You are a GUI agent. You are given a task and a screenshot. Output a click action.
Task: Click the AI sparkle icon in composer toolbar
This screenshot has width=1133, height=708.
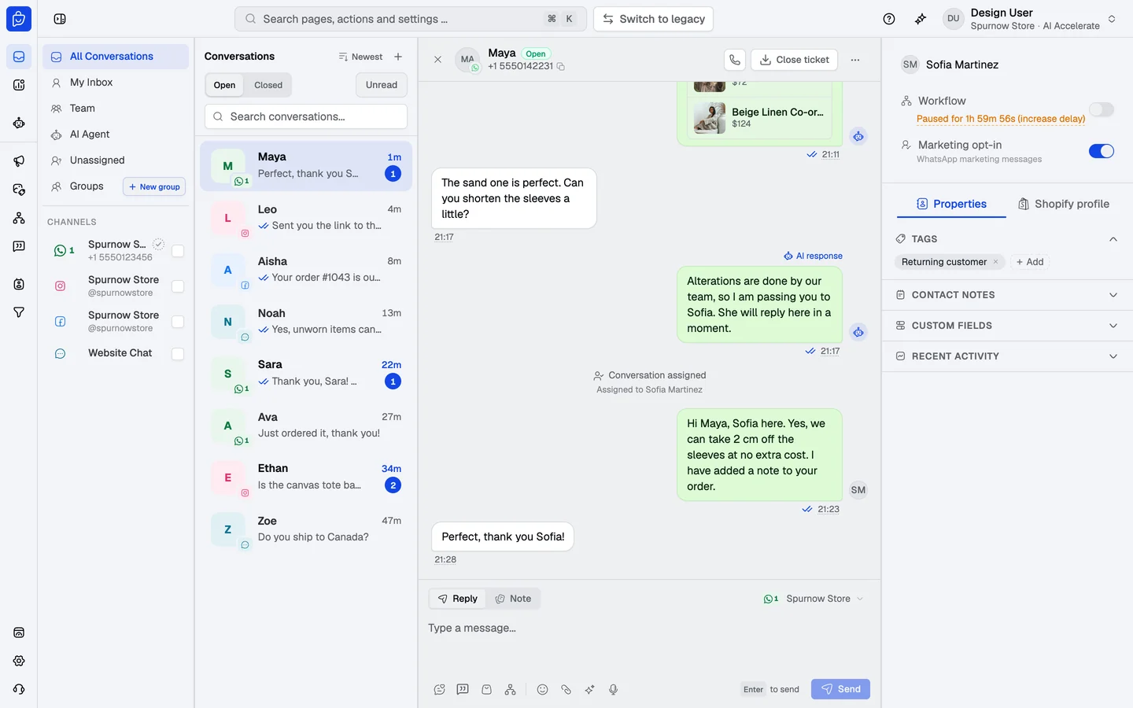(x=589, y=690)
